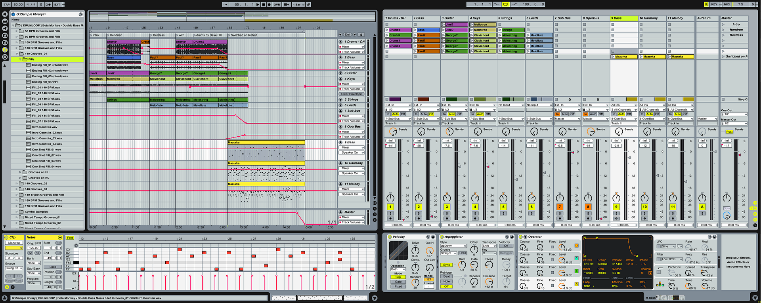The image size is (761, 303).
Task: Open the Plug-In Device Browser icon
Action: pos(5,29)
